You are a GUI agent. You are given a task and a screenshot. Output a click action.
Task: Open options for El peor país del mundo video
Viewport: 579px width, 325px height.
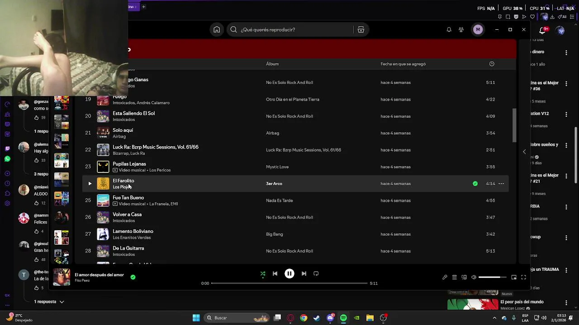point(566,302)
